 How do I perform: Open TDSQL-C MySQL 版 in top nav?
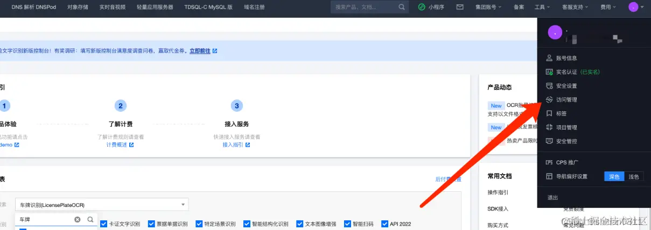point(208,7)
